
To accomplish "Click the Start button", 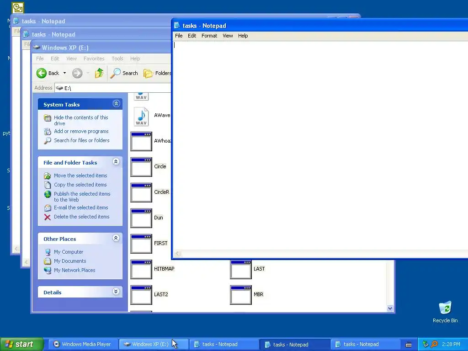I will (x=22, y=344).
